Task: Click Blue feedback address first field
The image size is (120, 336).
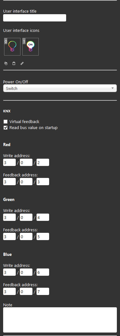Action: tap(9, 291)
